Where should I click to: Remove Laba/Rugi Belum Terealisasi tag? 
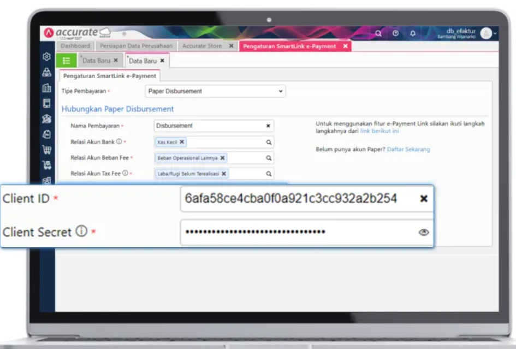point(224,174)
